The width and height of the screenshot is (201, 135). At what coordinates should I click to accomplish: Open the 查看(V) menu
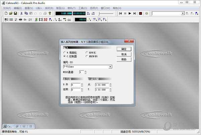pyautogui.click(x=29, y=8)
